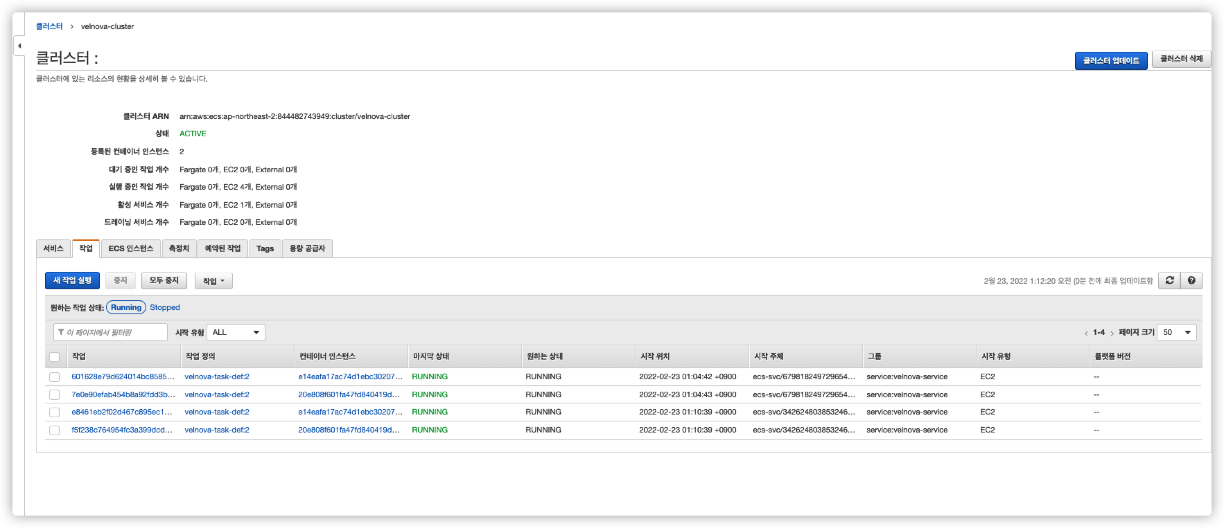Open the 서비스 tab
1224x528 pixels.
coord(53,248)
